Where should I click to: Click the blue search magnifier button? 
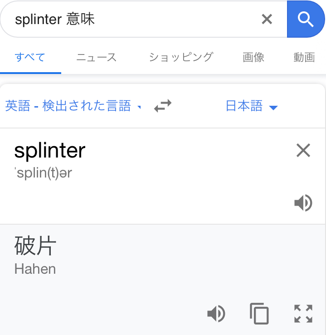(306, 19)
